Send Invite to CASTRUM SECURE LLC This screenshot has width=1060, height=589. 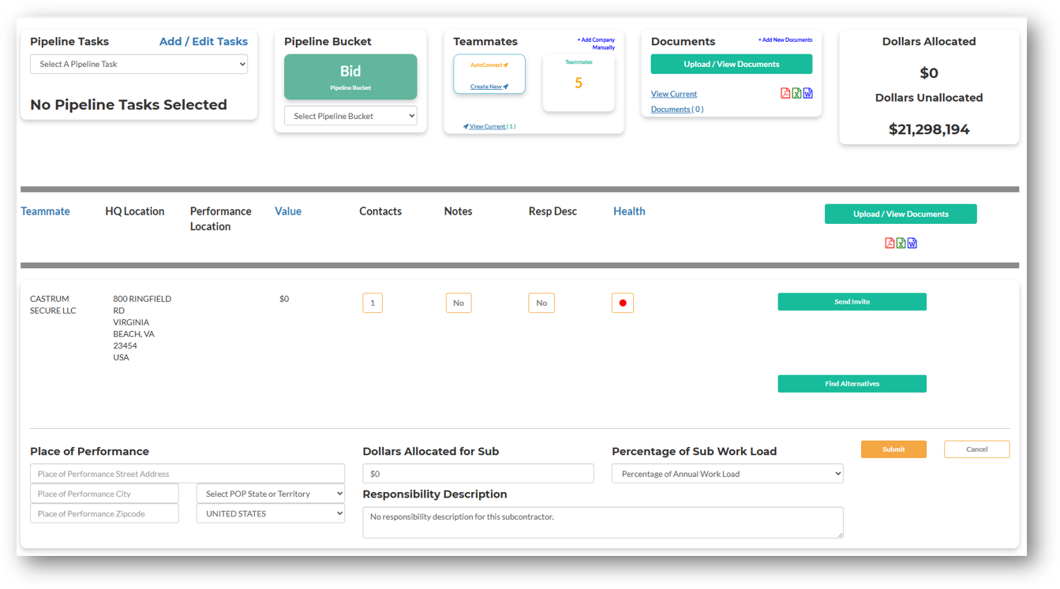coord(852,301)
